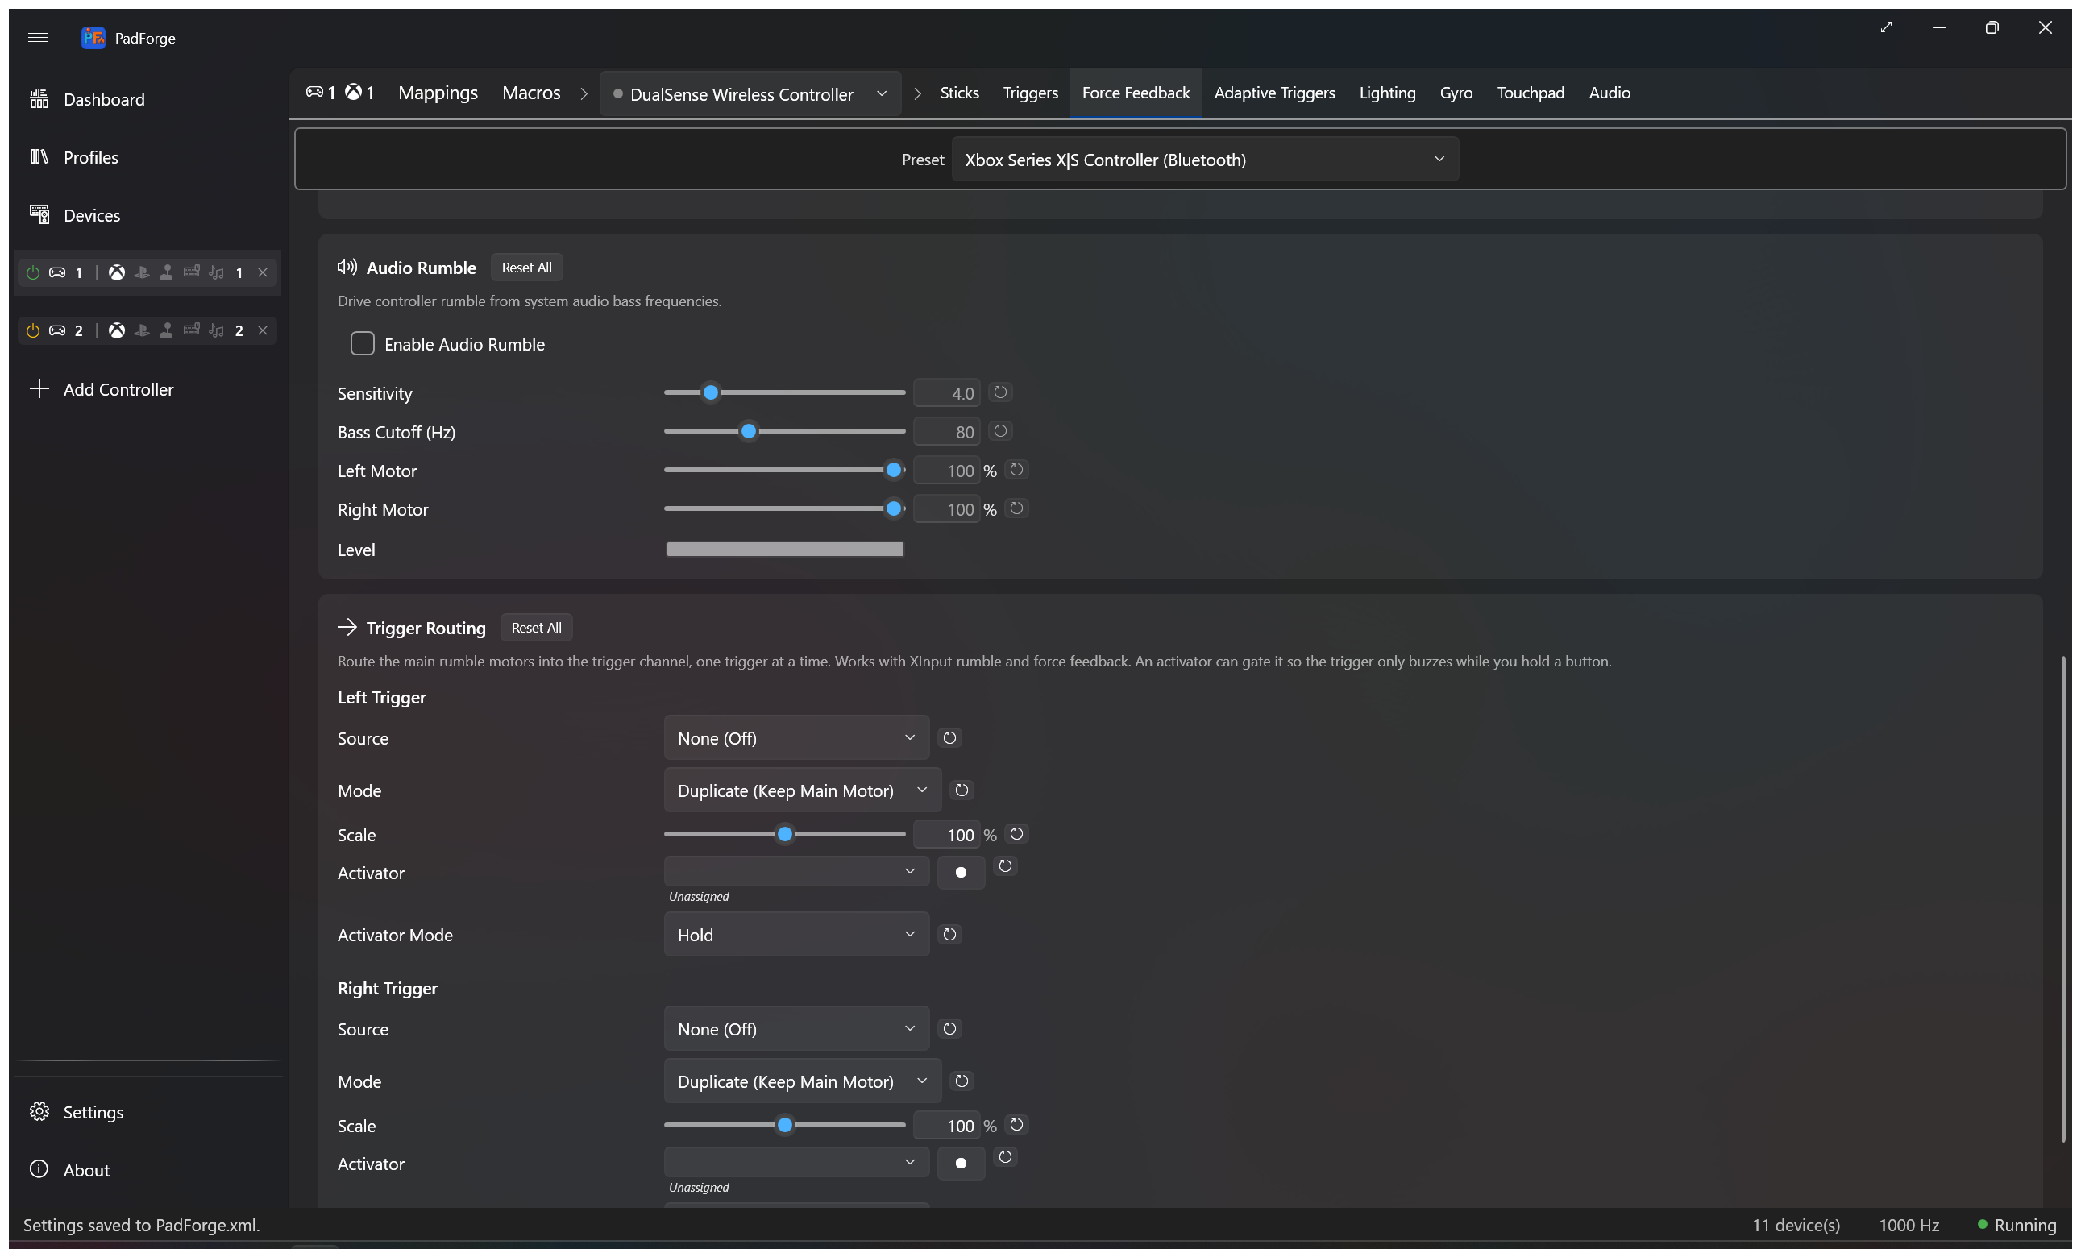Screen dimensions: 2081x1249
Task: Switch to the Lighting tab
Action: coord(1386,93)
